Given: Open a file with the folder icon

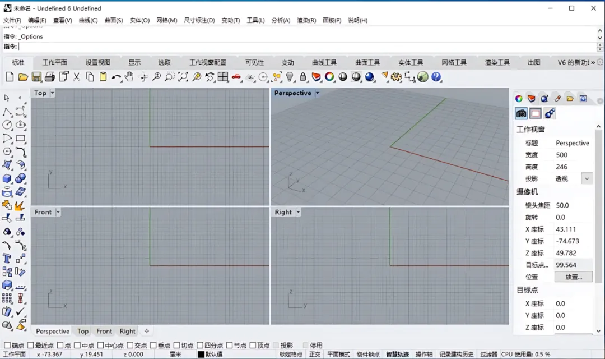Looking at the screenshot, I should 23,77.
